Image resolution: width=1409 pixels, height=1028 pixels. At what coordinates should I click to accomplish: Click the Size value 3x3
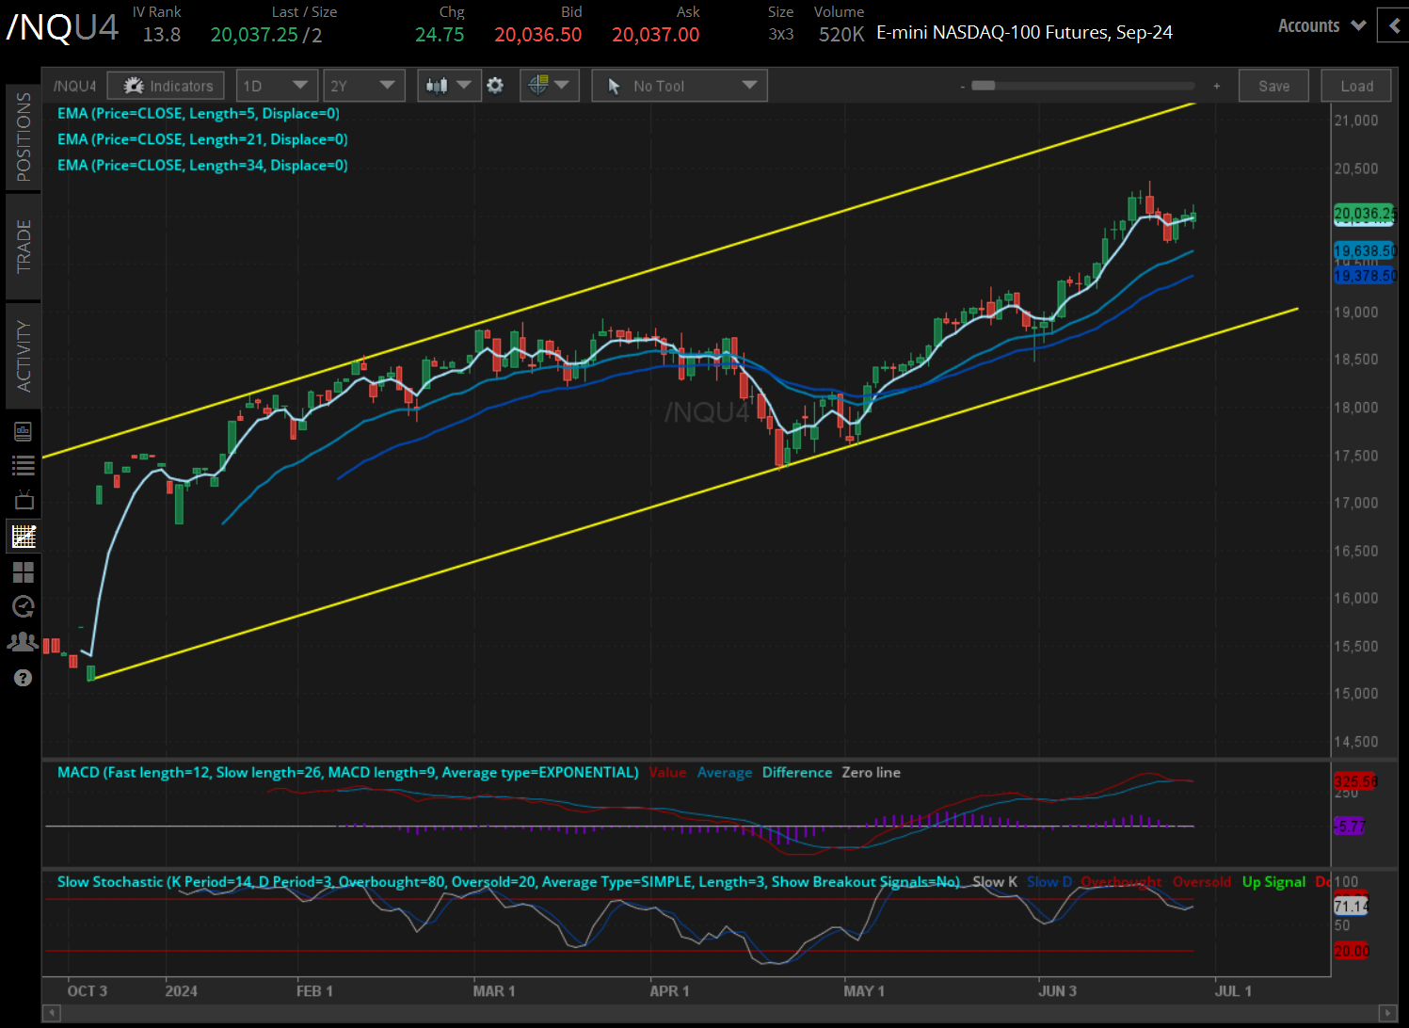pyautogui.click(x=781, y=34)
